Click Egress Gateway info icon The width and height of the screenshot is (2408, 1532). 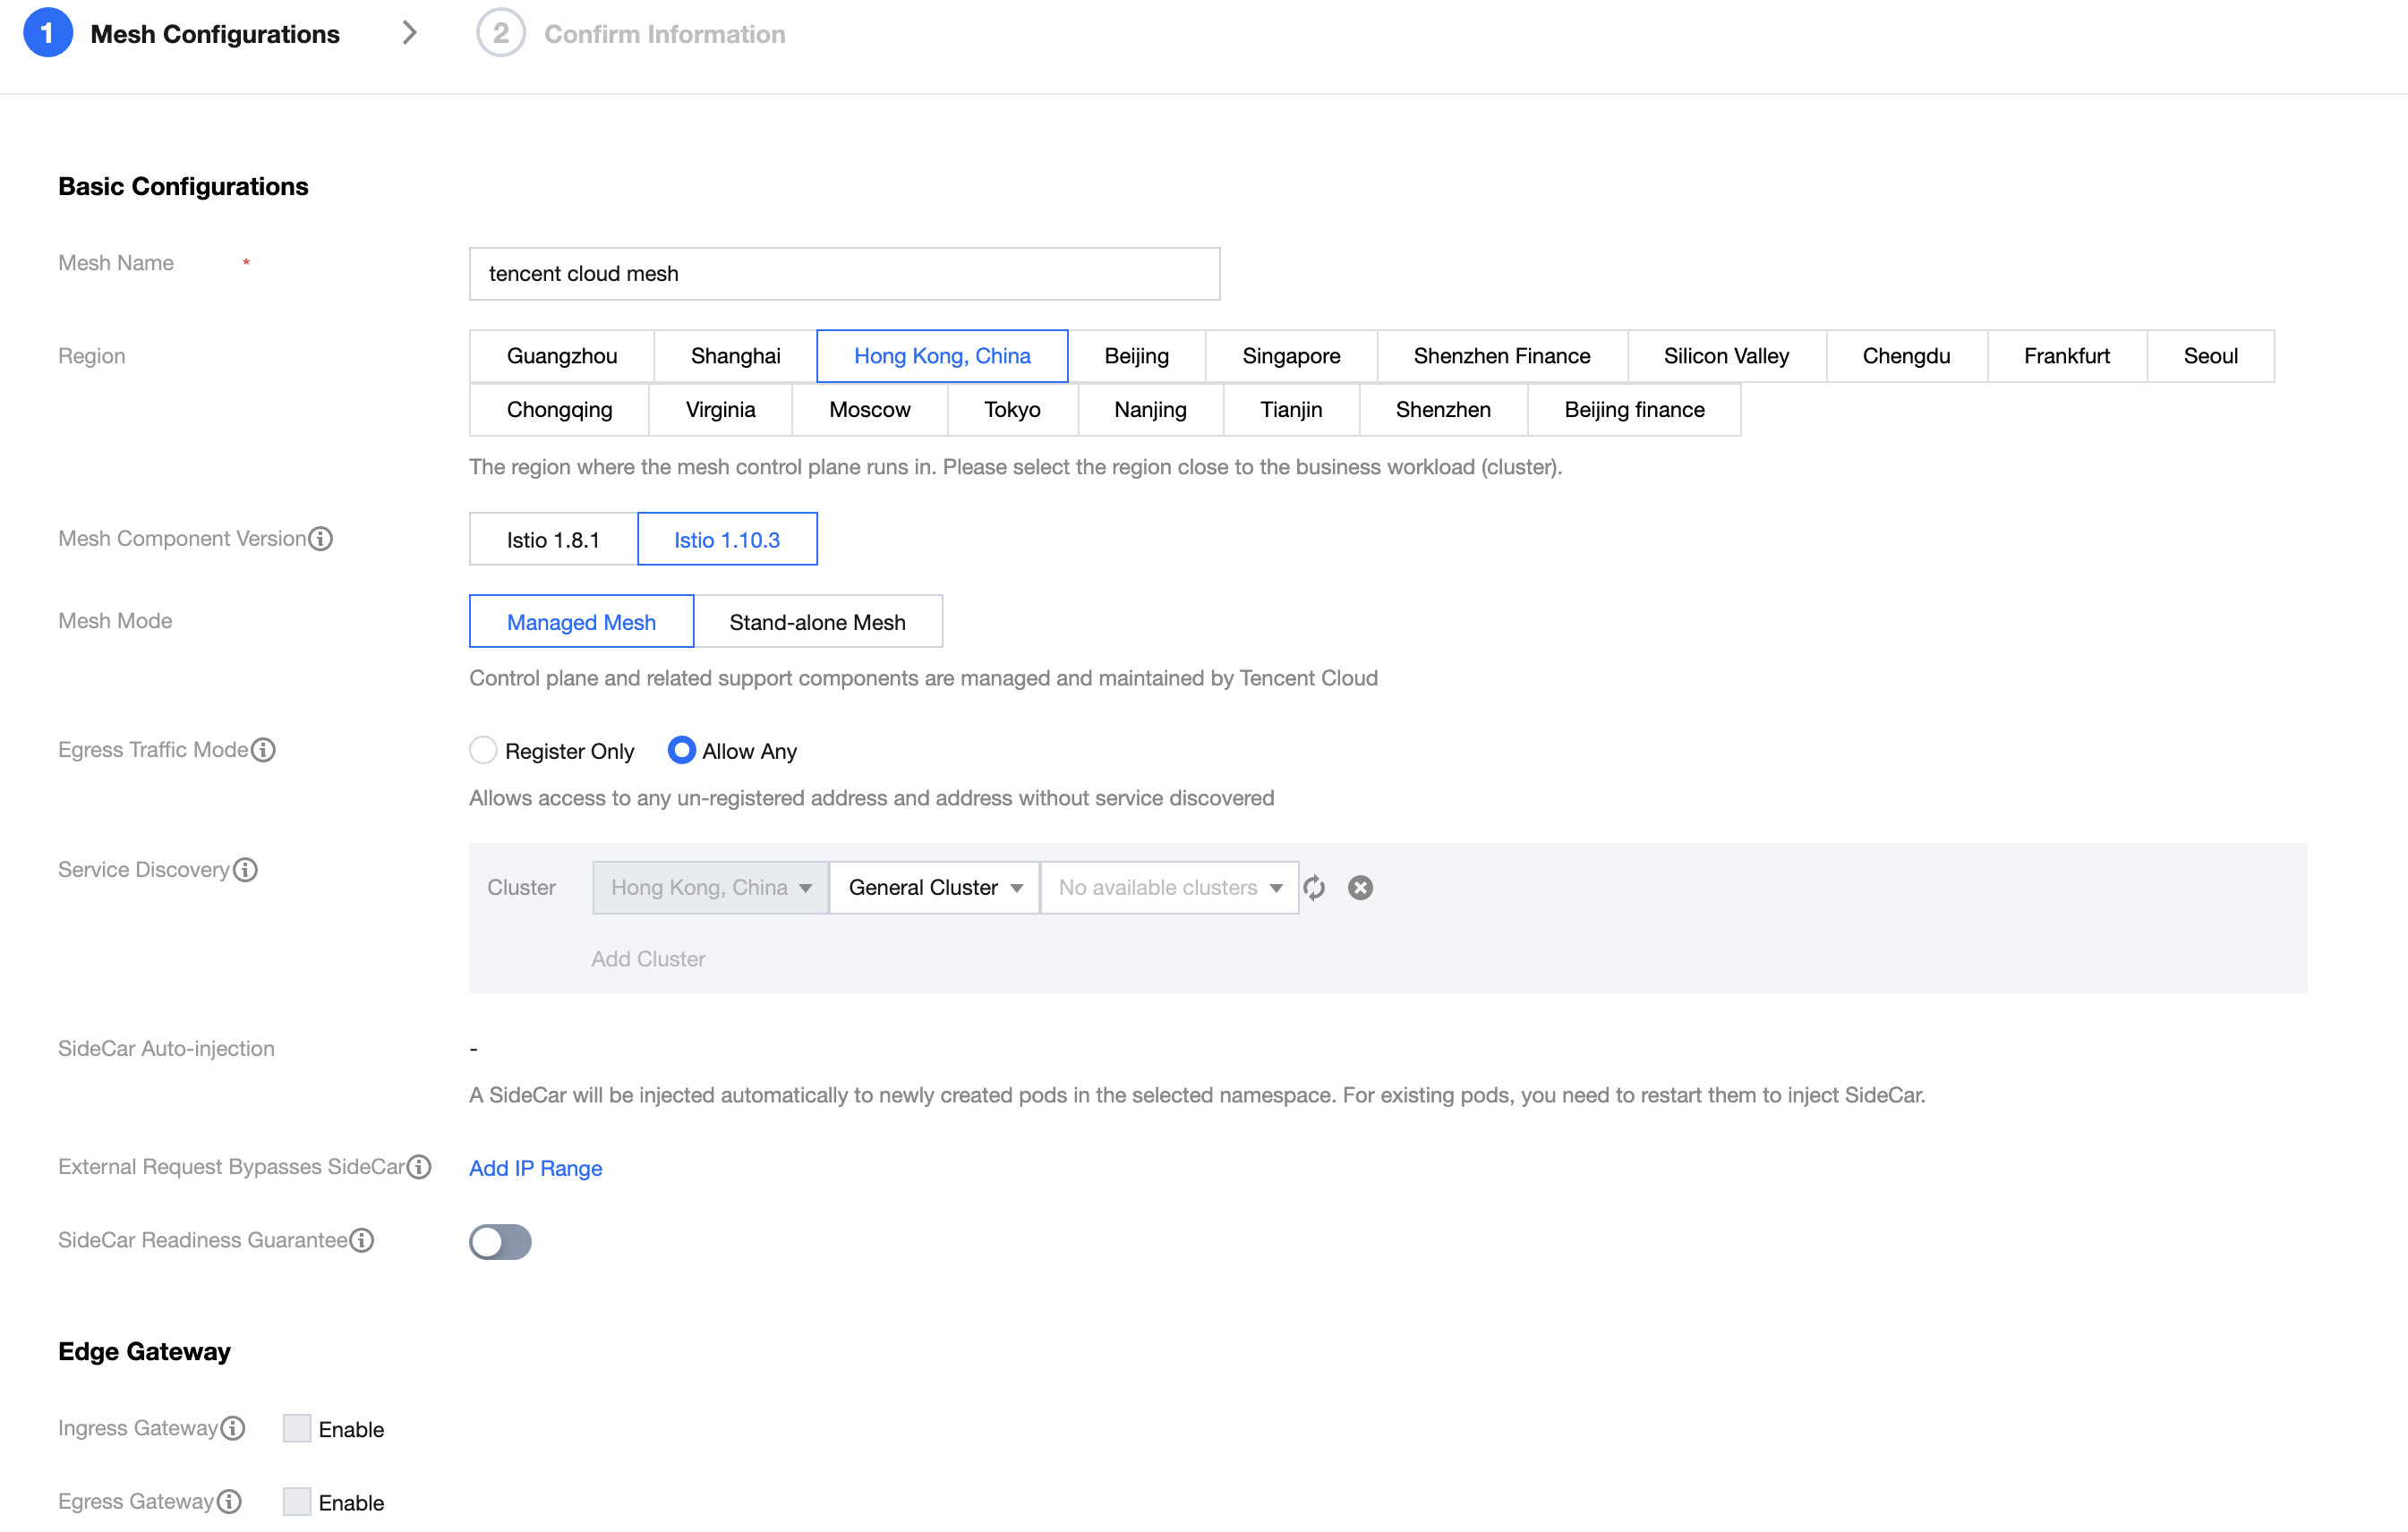230,1501
